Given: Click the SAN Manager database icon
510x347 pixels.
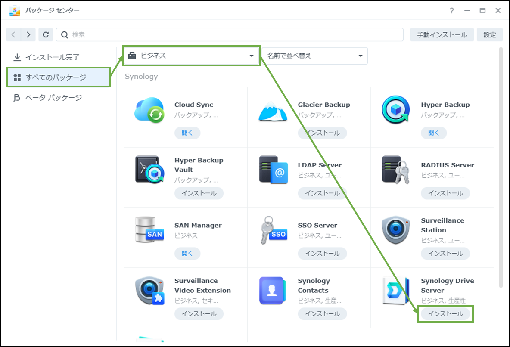Looking at the screenshot, I should pos(149,229).
